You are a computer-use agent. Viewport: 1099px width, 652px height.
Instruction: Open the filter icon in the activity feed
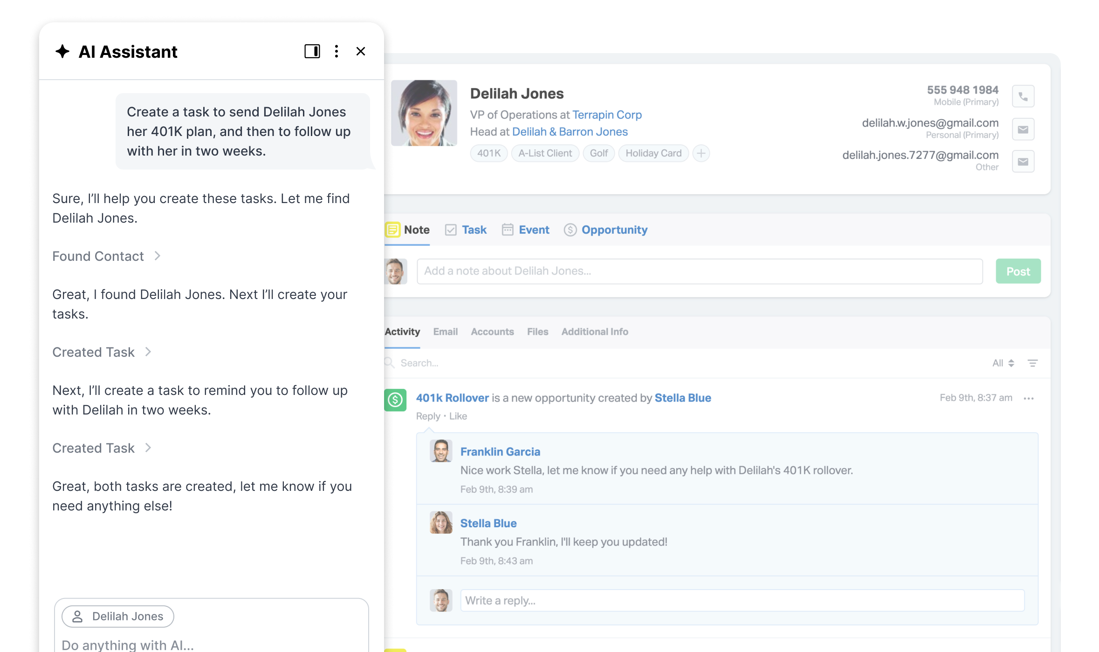1033,363
